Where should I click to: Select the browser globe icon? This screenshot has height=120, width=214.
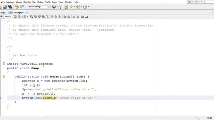[54, 7]
